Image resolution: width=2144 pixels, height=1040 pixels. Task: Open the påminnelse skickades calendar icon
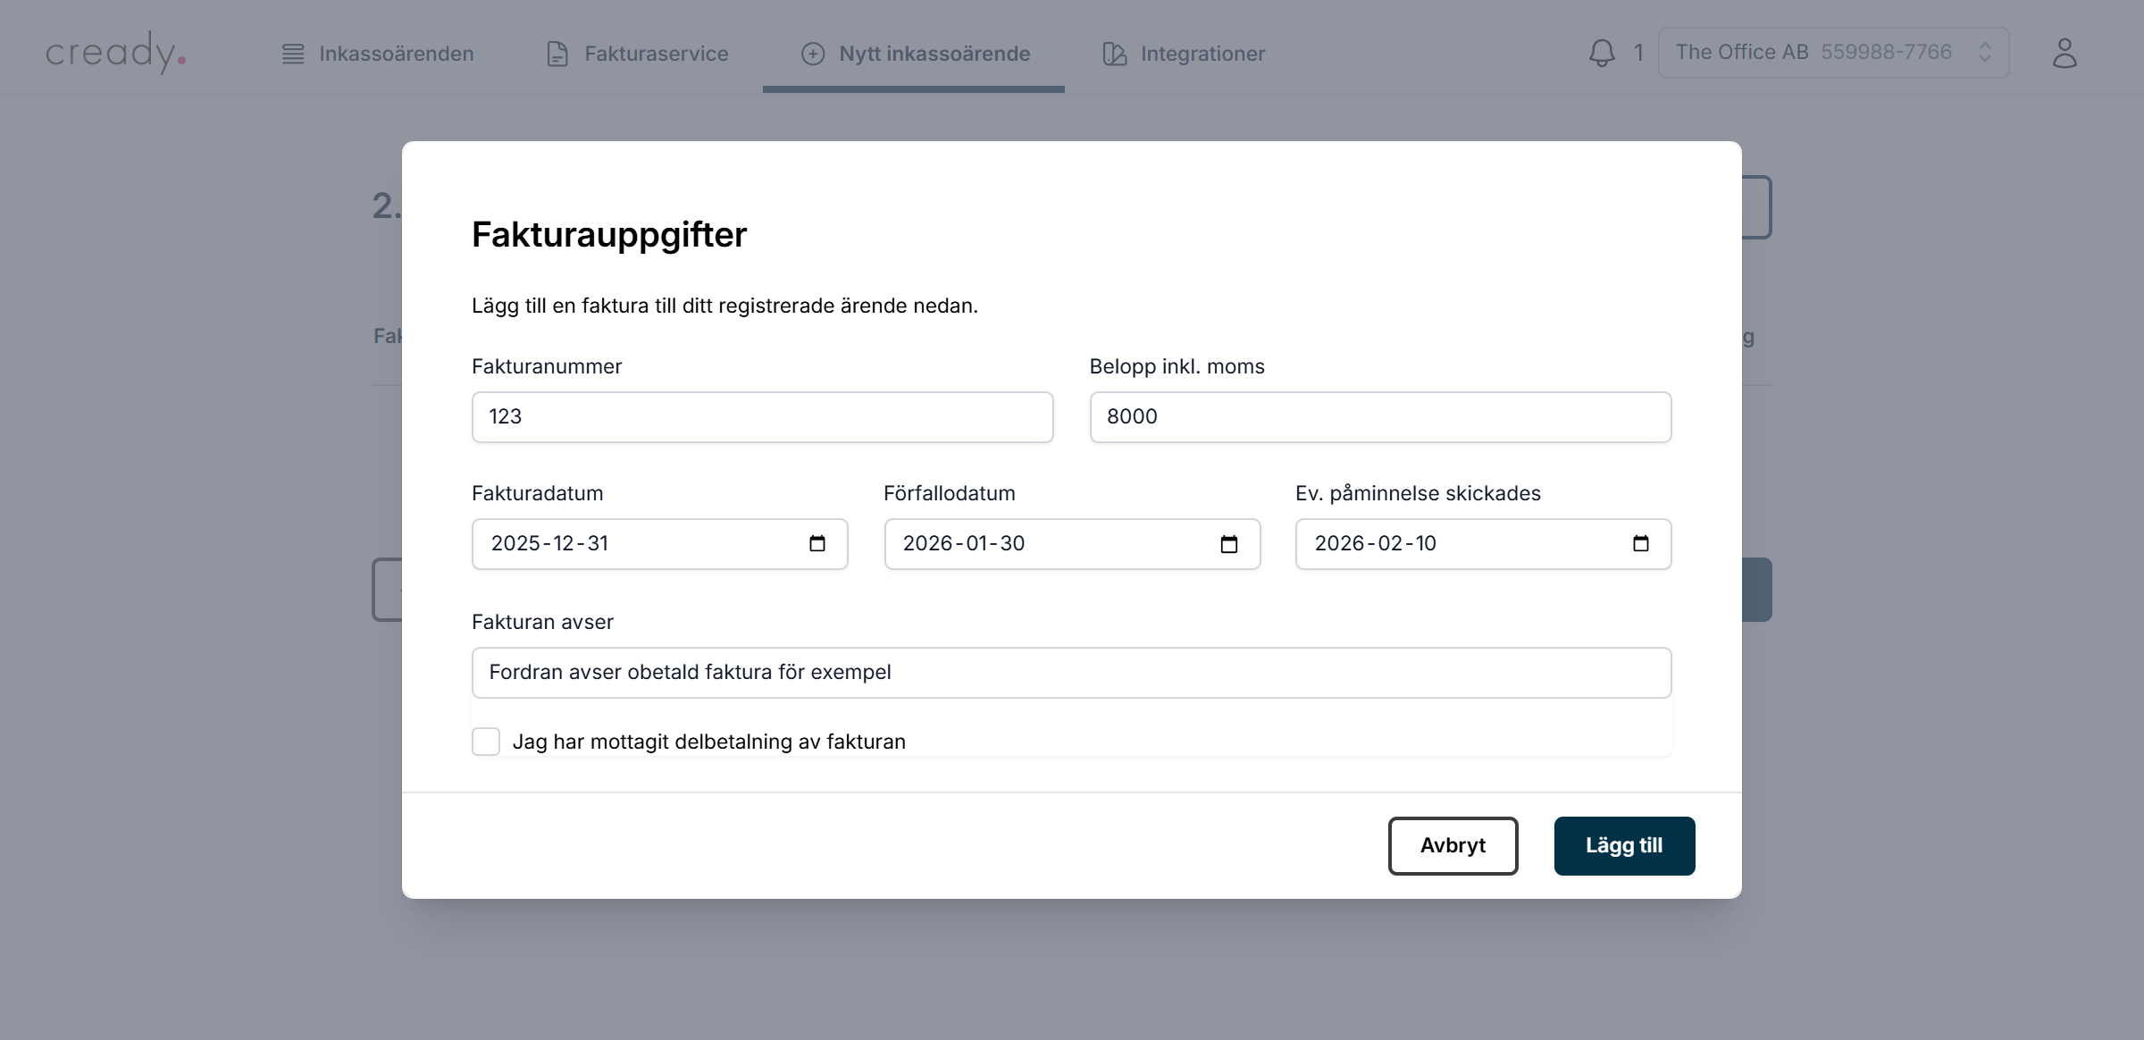pyautogui.click(x=1640, y=543)
